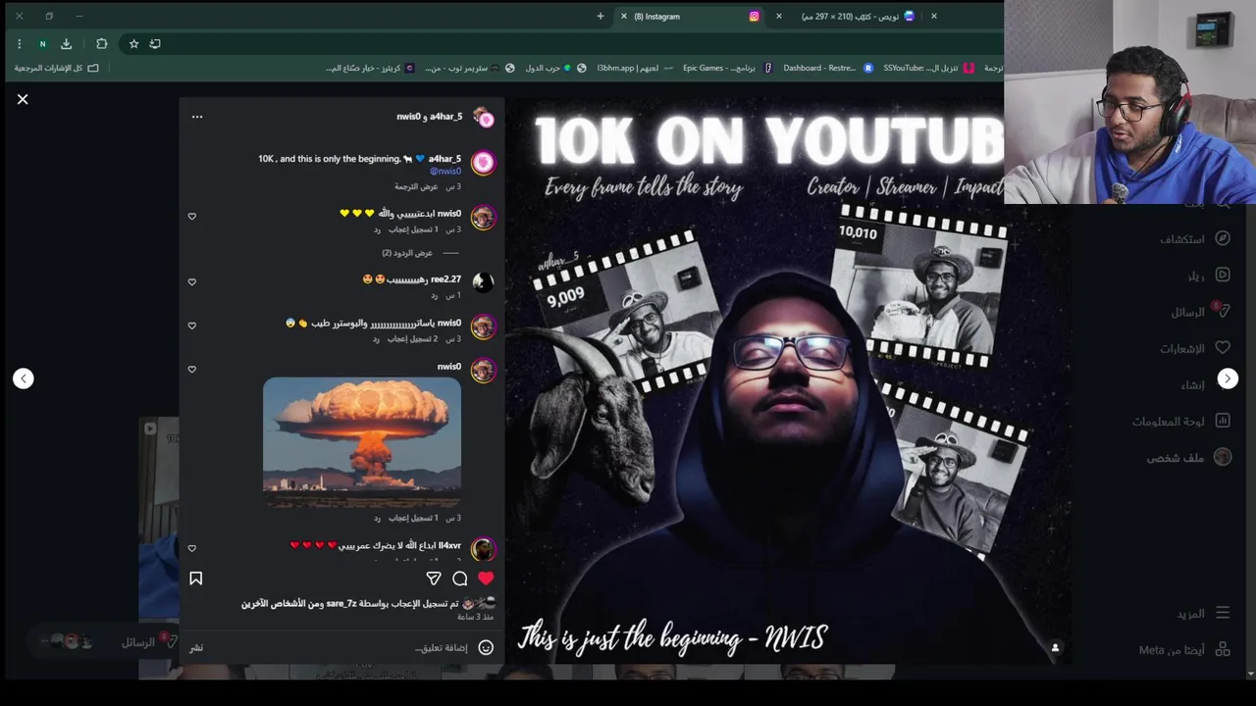Click the page vertical scrollbar down arrow

pyautogui.click(x=1251, y=675)
